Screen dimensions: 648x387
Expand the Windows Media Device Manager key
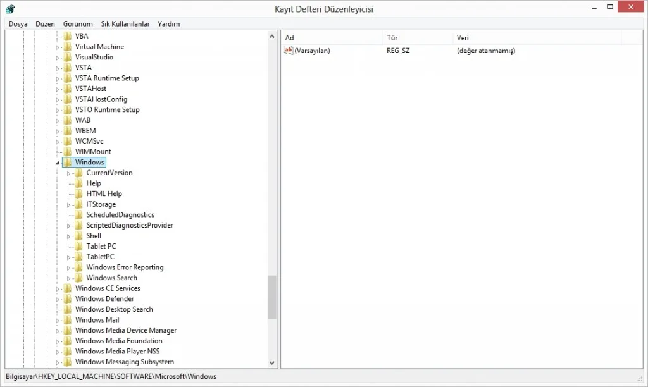click(58, 331)
